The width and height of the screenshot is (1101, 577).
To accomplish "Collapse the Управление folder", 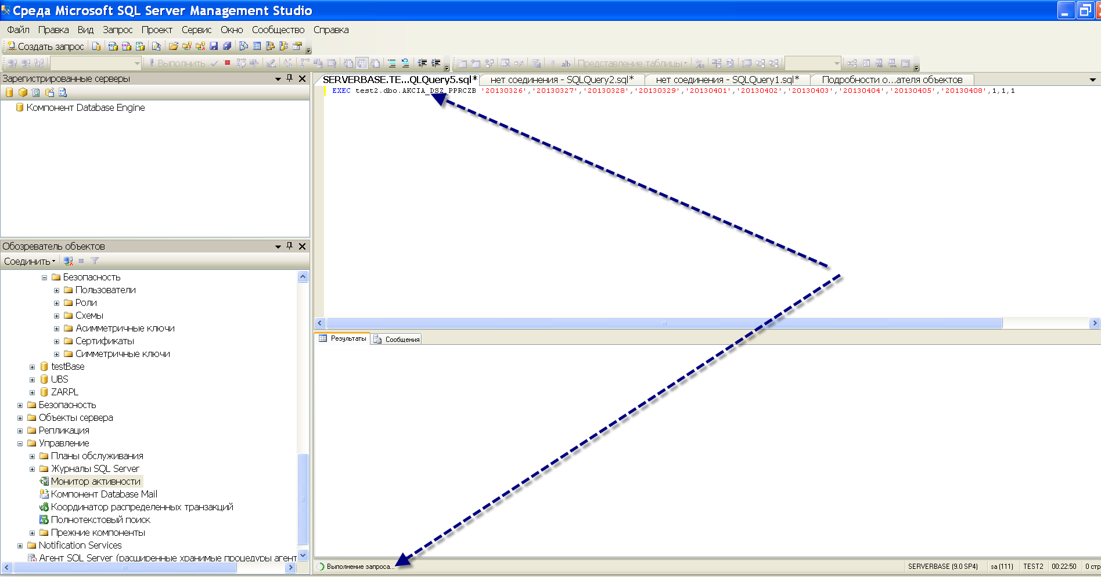I will tap(20, 443).
